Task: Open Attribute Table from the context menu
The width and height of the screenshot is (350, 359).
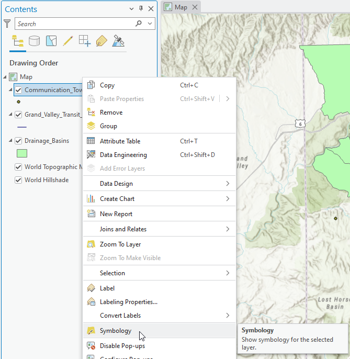Action: (120, 141)
